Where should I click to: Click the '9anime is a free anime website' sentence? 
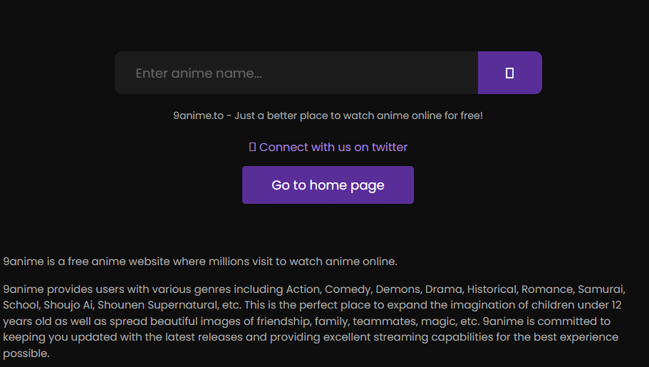point(199,262)
